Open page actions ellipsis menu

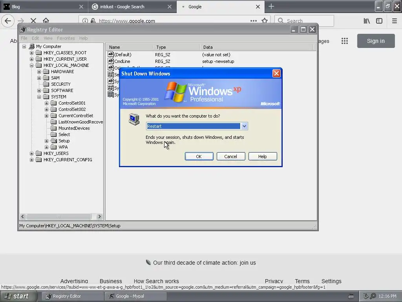click(x=254, y=21)
